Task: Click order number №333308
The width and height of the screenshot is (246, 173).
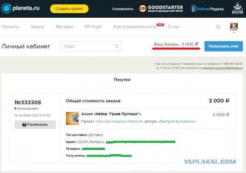Action: (x=28, y=102)
